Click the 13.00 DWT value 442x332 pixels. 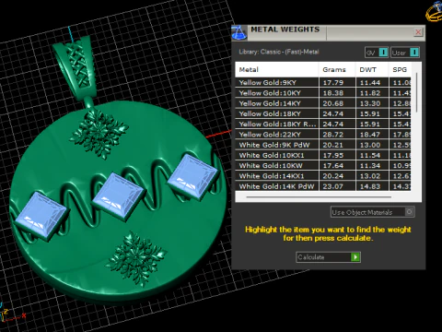coord(370,145)
